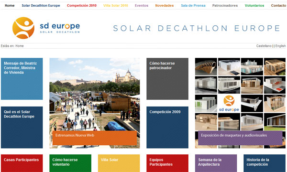Viewport: 287px width, 172px height.
Task: Visit the Sala de Prensa menu
Action: [193, 5]
